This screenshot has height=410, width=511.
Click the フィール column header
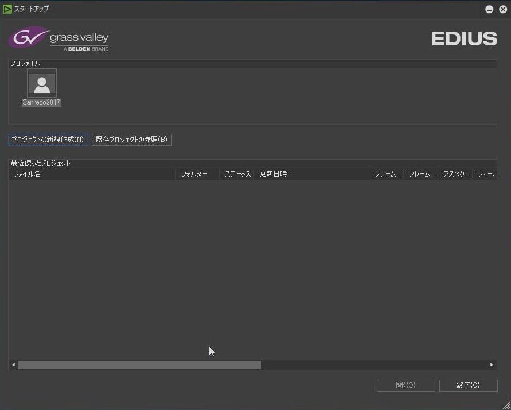click(485, 174)
